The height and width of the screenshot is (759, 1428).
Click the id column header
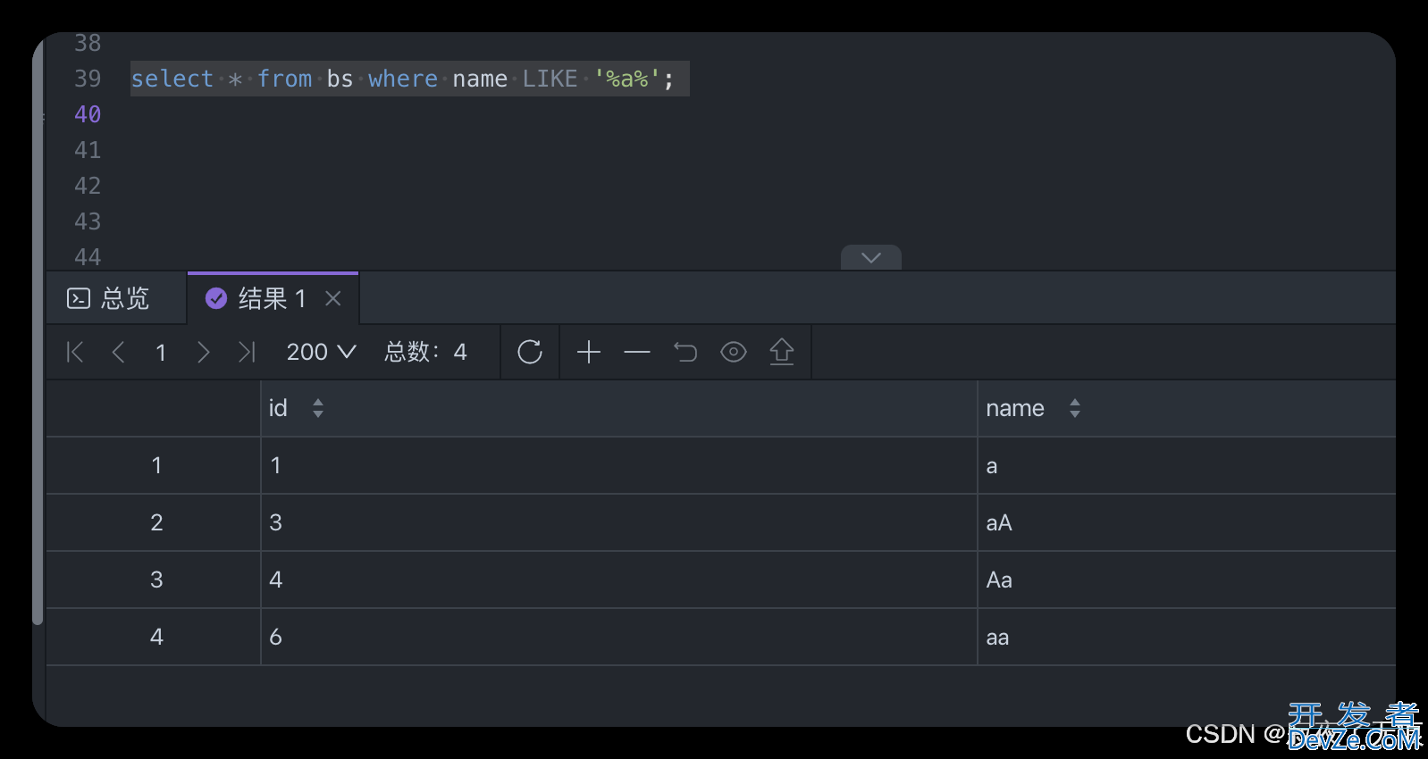click(x=618, y=408)
